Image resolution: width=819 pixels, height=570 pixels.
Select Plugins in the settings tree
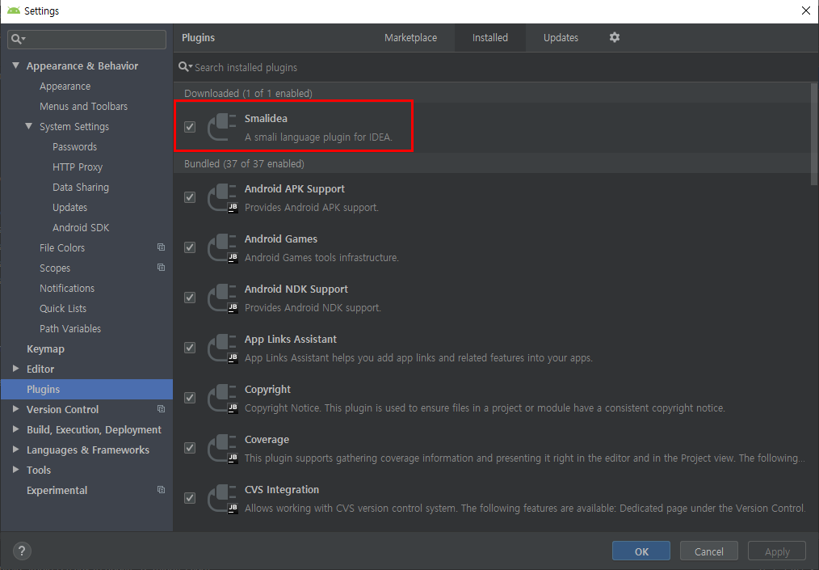tap(86, 389)
